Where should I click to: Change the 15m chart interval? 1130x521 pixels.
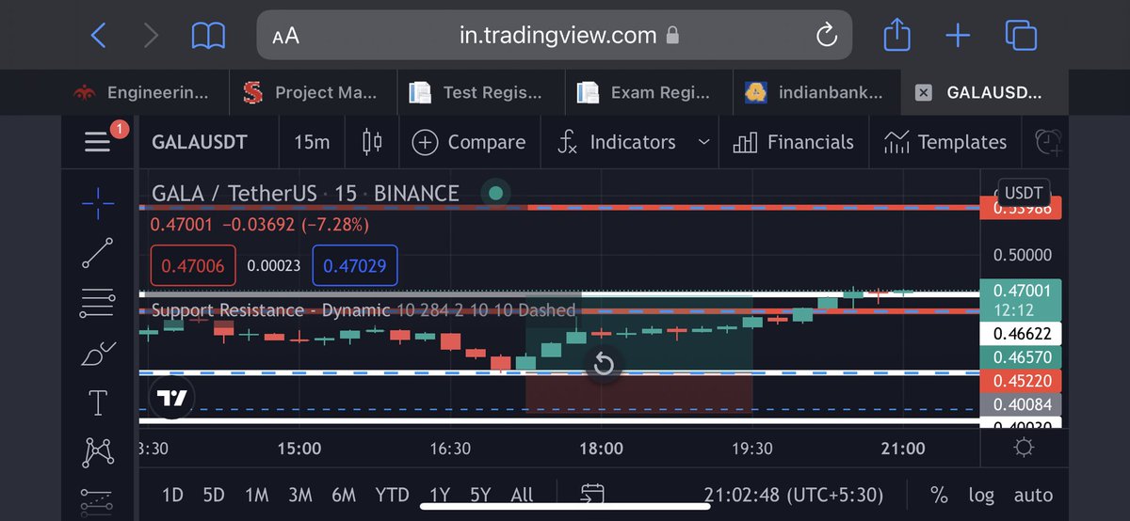click(x=312, y=142)
